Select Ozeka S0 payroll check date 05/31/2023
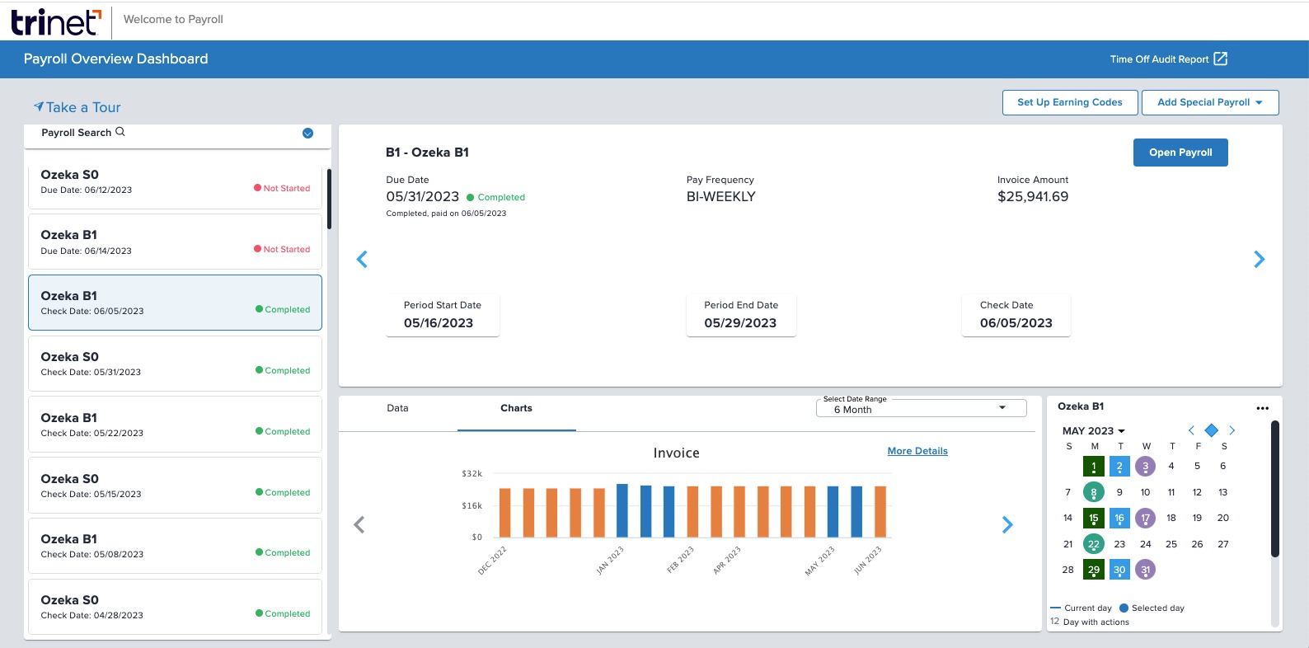Image resolution: width=1309 pixels, height=648 pixels. click(175, 364)
